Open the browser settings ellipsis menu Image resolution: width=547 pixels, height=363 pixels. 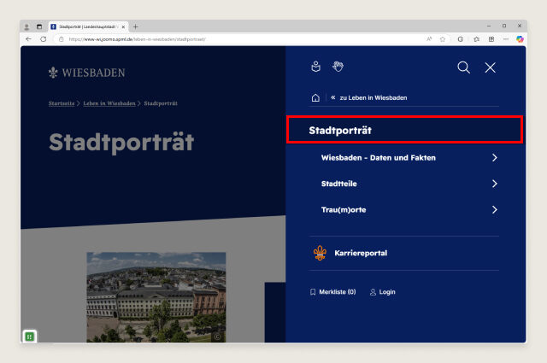[x=506, y=39]
